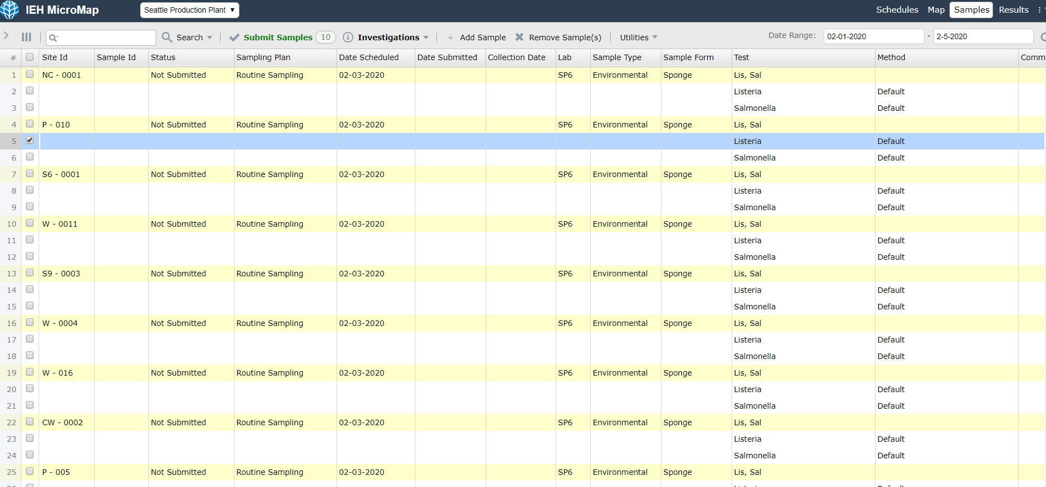The width and height of the screenshot is (1046, 487).
Task: Click the end date field 2-5-2020
Action: pos(983,36)
